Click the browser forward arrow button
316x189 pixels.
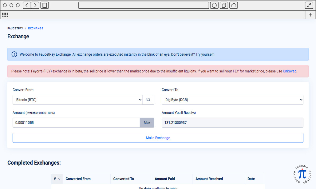click(35, 5)
